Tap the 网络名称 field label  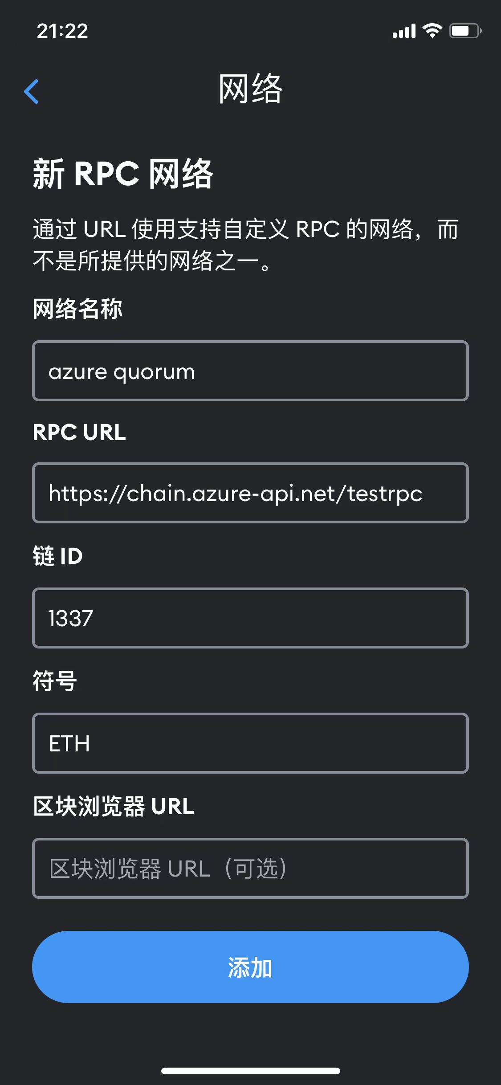click(x=77, y=309)
